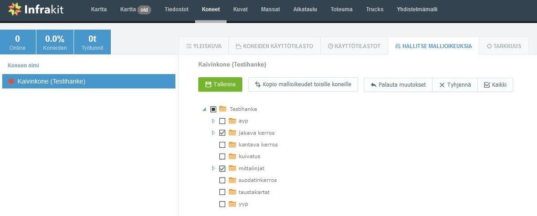Select the Testihanke tree label
537x216 pixels.
point(243,109)
